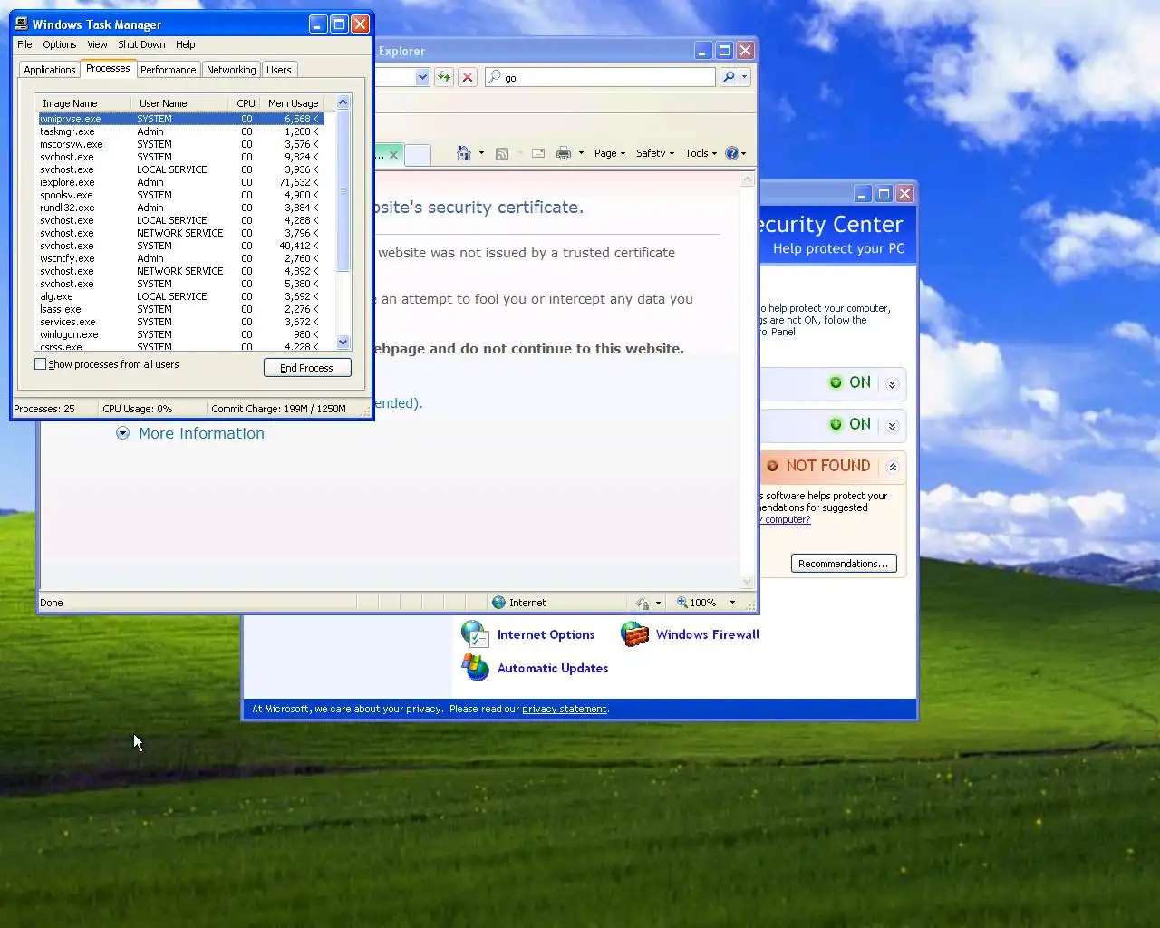Click the RSS feeds icon
The image size is (1160, 928).
tap(502, 153)
